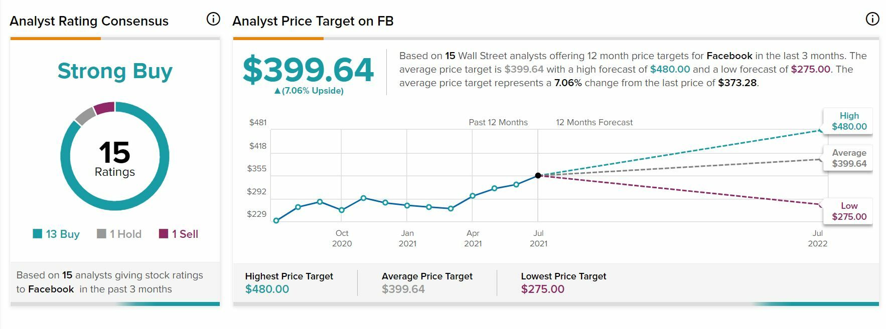The height and width of the screenshot is (329, 886).
Task: Click the Lowest Price Target $275.00 value
Action: (542, 289)
